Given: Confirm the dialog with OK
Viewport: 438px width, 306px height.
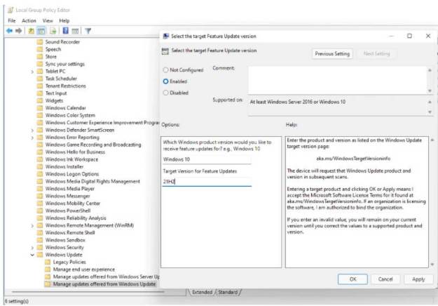Looking at the screenshot, I should 353,279.
